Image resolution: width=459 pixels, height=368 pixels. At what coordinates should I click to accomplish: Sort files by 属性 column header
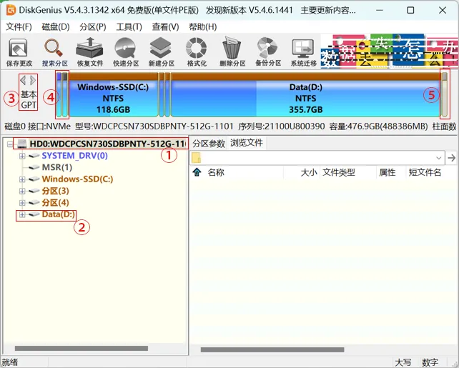pos(388,172)
